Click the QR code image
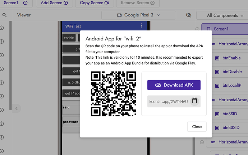The height and width of the screenshot is (155, 248). click(114, 94)
